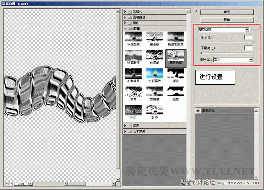Viewport: 264px width, 190px height.
Task: Select the highlighted 基底凸现 bas relief thumbnail
Action: tap(176, 58)
